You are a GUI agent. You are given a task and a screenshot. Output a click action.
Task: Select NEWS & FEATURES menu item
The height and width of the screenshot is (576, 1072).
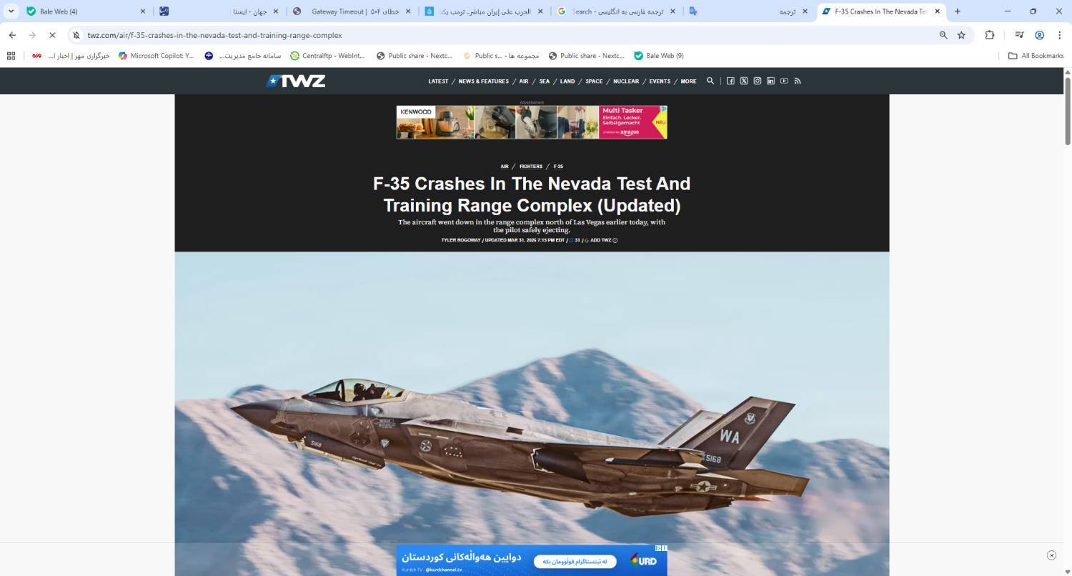(484, 81)
